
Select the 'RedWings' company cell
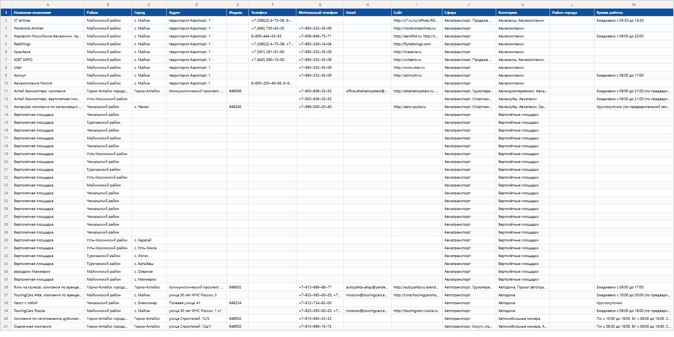click(48, 44)
